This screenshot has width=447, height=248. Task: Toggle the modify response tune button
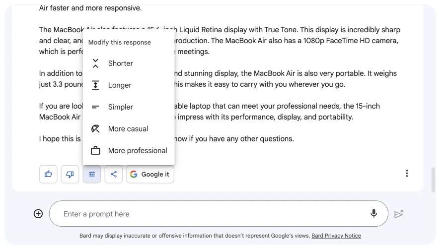[92, 174]
